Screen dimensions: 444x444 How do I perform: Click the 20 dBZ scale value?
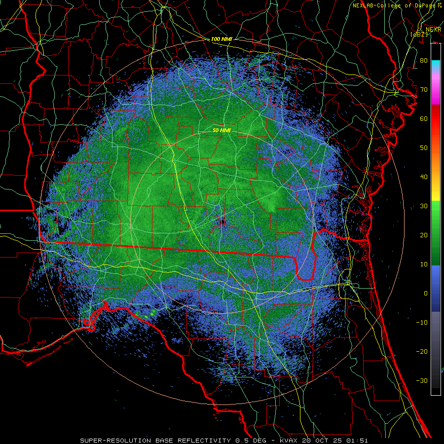click(x=424, y=235)
